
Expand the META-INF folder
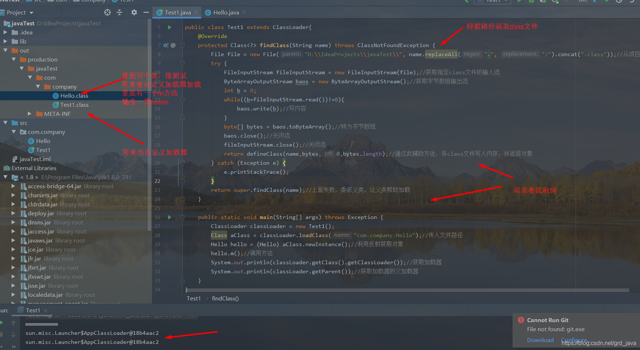coord(30,114)
